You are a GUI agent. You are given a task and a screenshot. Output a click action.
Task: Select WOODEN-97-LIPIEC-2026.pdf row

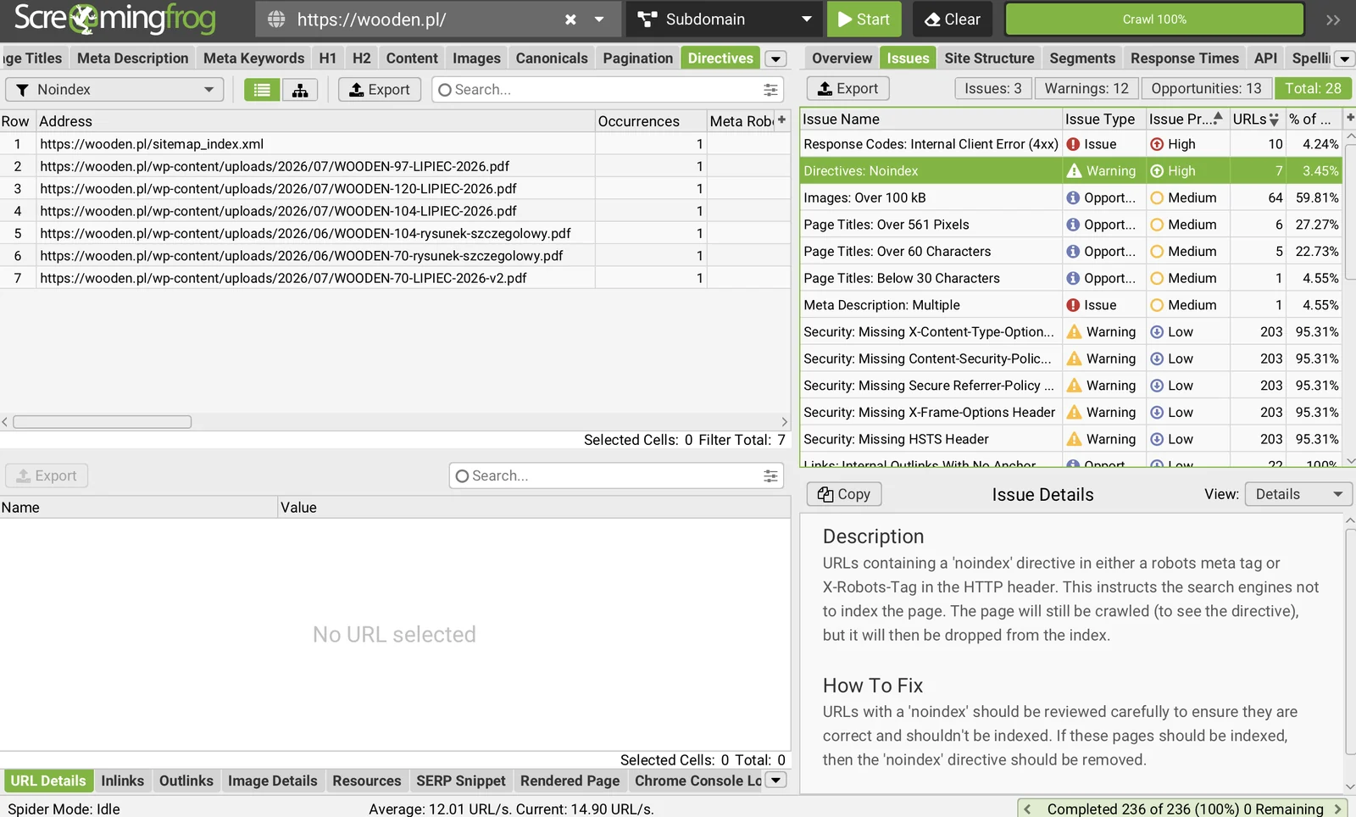click(x=395, y=166)
